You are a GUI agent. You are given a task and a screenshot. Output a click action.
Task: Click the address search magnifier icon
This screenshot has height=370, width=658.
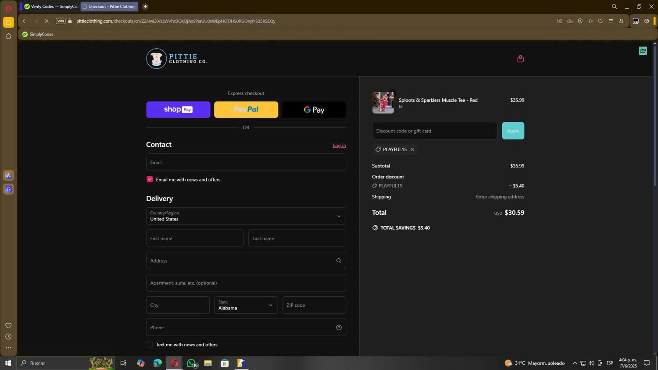[339, 261]
